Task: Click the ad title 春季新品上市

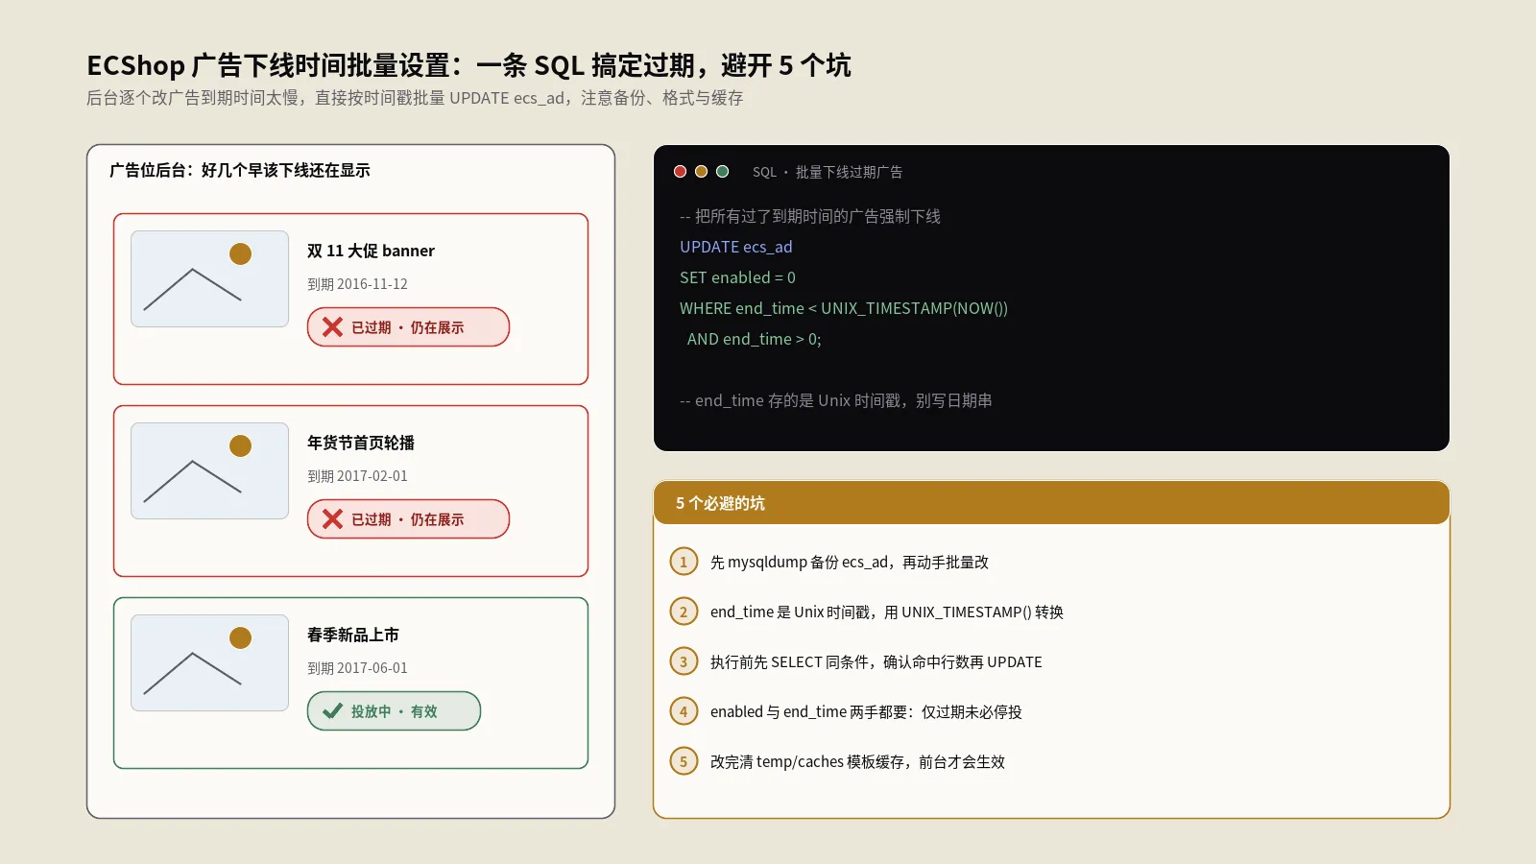Action: click(x=353, y=635)
